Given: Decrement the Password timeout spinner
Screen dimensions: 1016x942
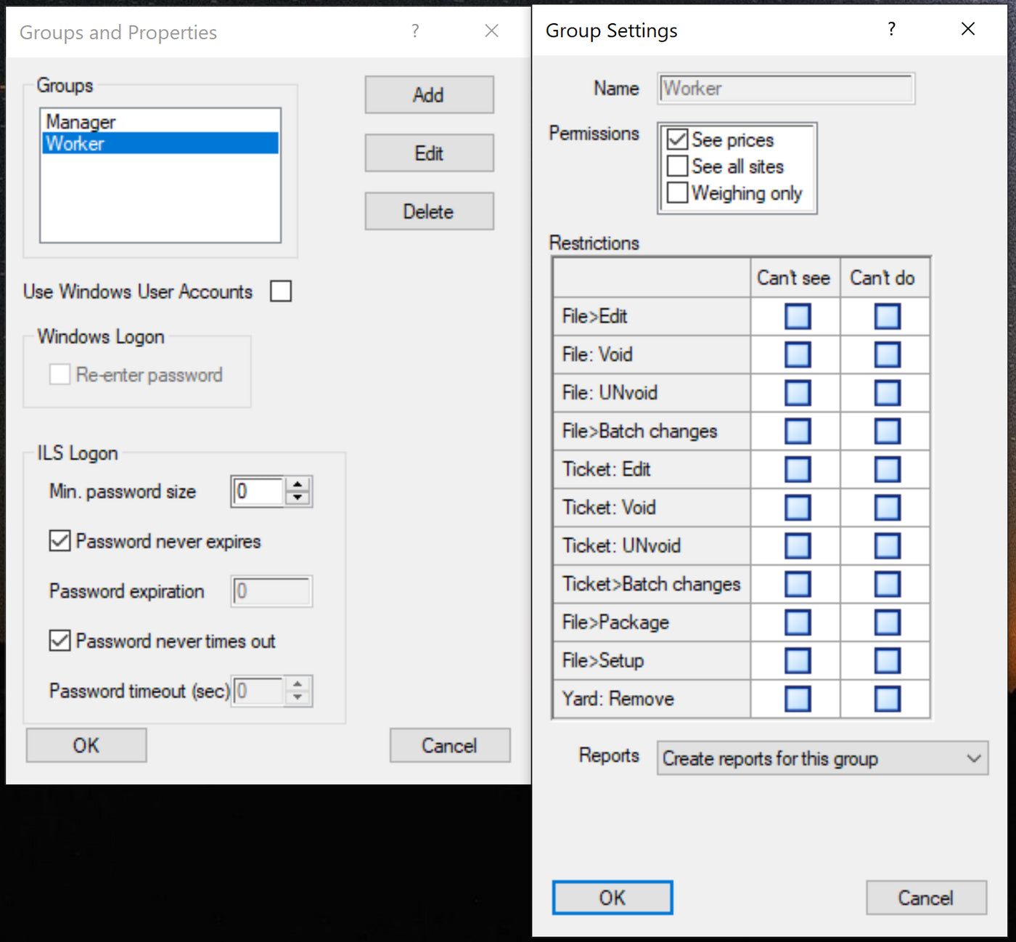Looking at the screenshot, I should [x=298, y=697].
